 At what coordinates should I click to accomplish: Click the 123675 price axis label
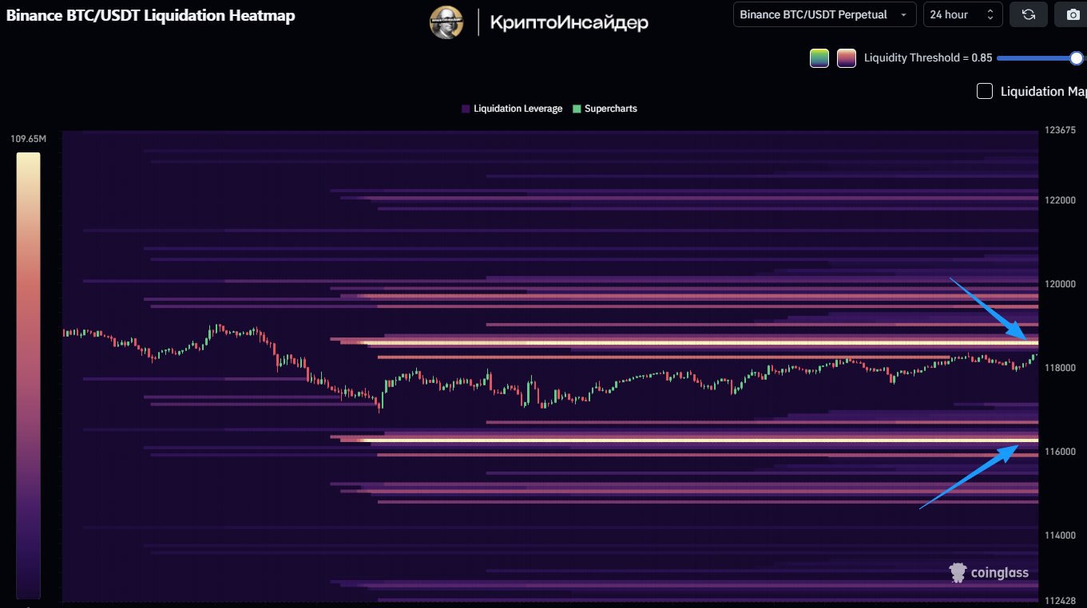[1059, 130]
